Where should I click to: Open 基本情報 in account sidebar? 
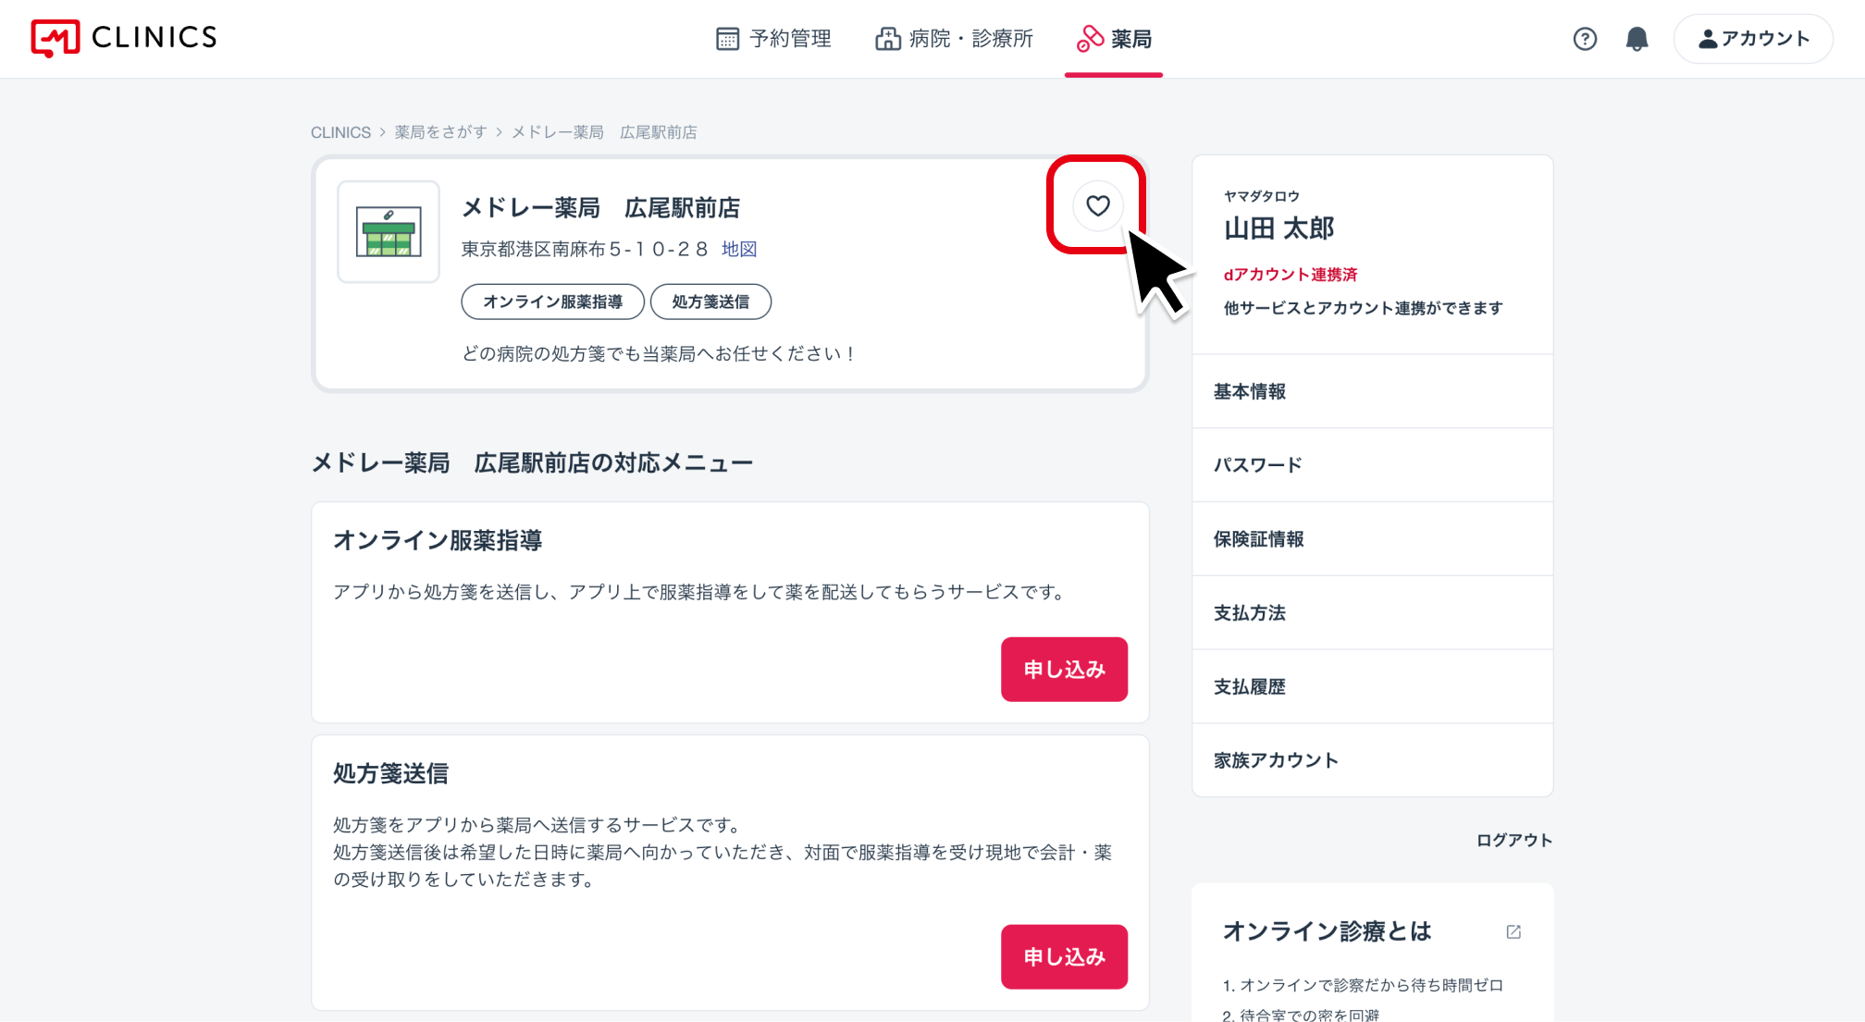(x=1372, y=391)
